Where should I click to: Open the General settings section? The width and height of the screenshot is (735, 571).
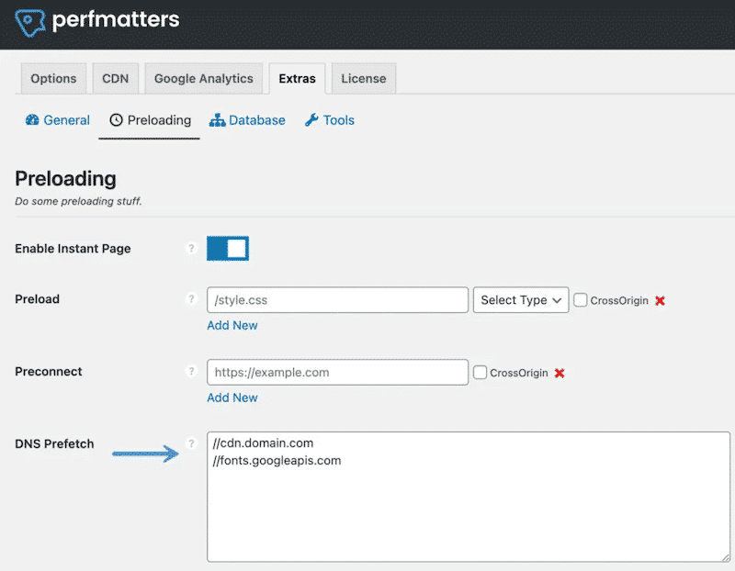57,120
